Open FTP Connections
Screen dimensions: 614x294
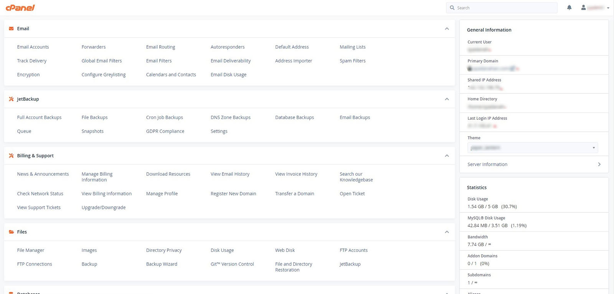click(35, 264)
